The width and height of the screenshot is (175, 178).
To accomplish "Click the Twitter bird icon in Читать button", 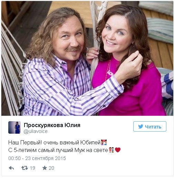I will coord(140,126).
